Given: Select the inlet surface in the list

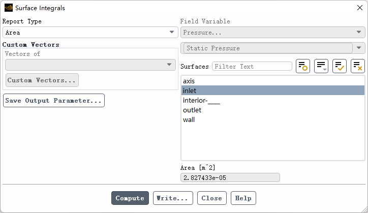Looking at the screenshot, I should [190, 90].
